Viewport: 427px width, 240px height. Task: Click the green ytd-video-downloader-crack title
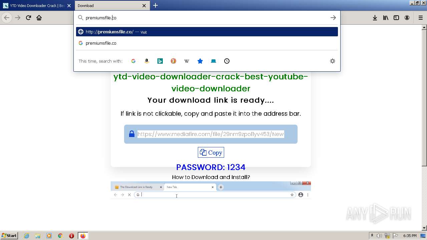210,82
